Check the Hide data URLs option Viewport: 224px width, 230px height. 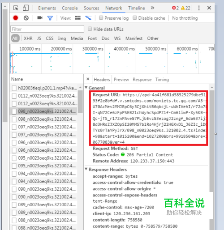[90, 29]
